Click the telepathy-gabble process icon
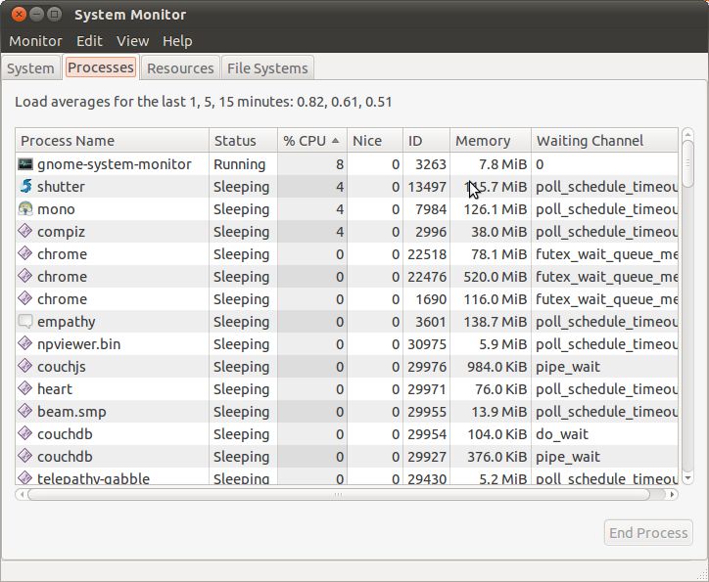Image resolution: width=709 pixels, height=582 pixels. (x=24, y=477)
